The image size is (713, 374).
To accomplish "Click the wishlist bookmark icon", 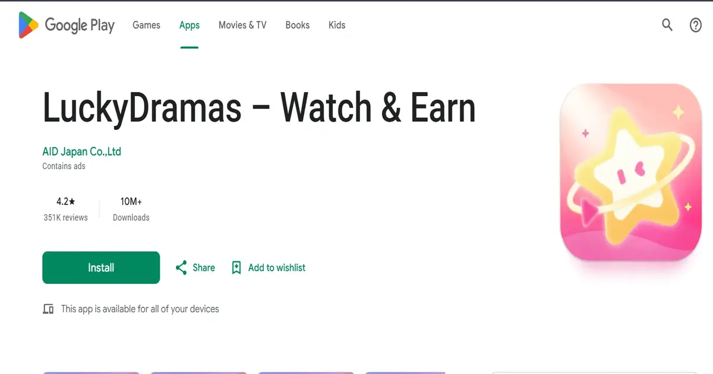I will 236,268.
